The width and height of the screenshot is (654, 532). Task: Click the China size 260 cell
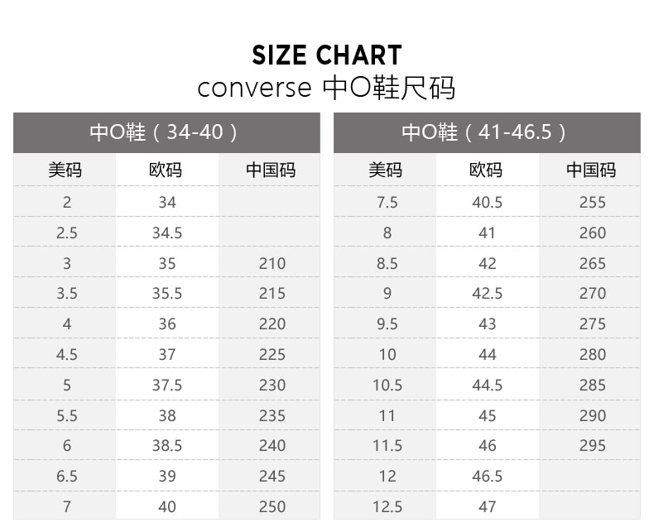click(592, 233)
